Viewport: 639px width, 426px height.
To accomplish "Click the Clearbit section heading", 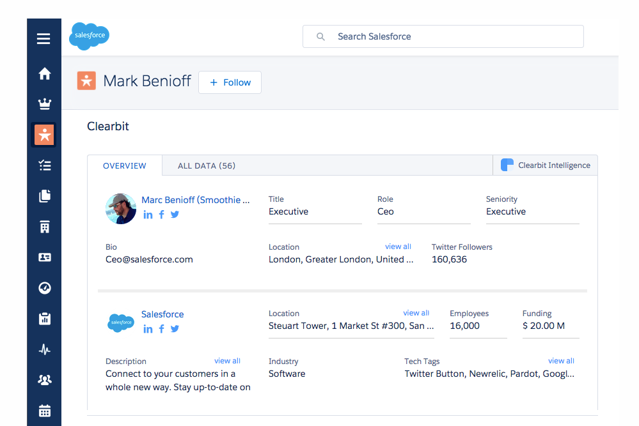I will point(108,126).
